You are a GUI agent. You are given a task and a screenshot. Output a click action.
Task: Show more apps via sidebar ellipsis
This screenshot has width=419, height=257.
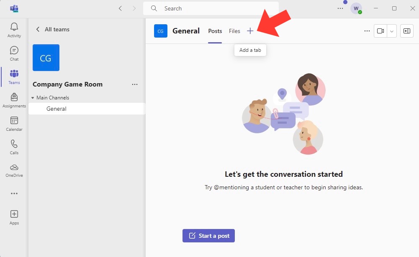pyautogui.click(x=14, y=193)
